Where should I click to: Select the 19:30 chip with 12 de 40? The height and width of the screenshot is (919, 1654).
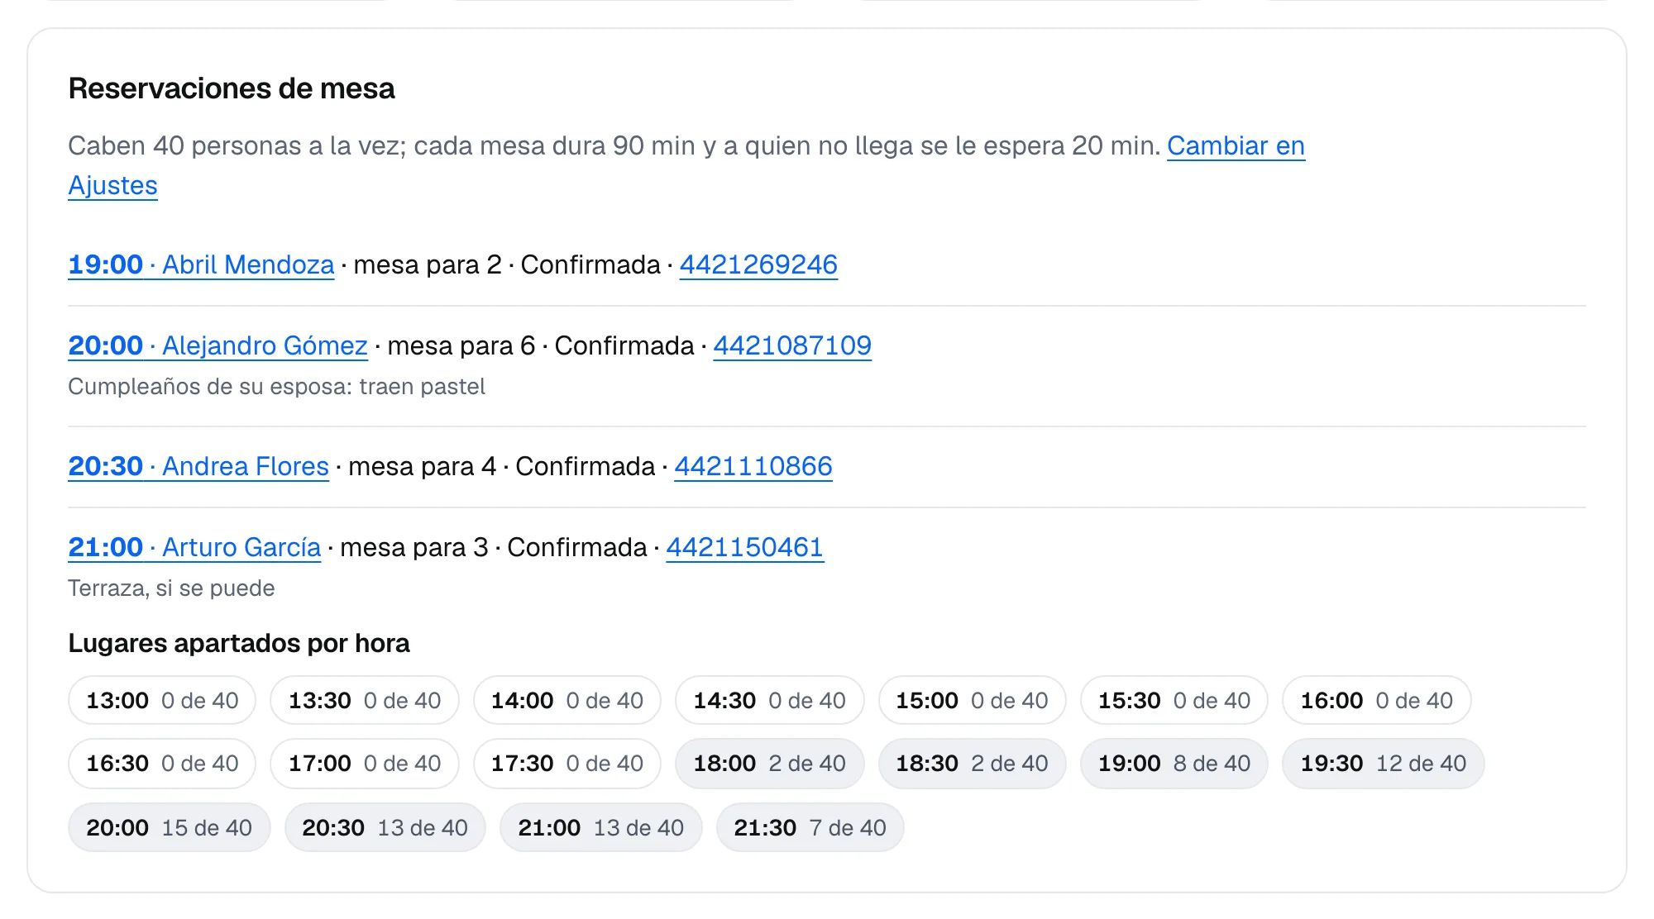pos(1384,764)
